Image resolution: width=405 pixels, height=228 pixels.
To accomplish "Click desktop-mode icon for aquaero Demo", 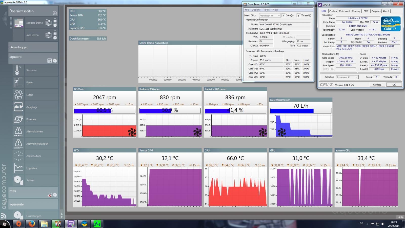I will click(x=48, y=23).
